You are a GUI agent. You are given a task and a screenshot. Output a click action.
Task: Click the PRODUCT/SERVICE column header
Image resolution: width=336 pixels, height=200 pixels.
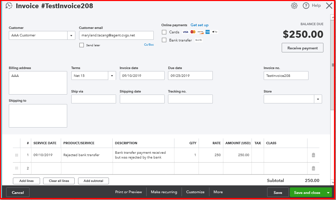click(x=79, y=143)
